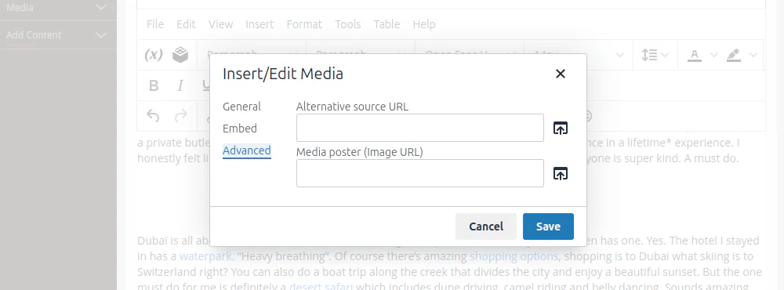The image size is (784, 290).
Task: Follow the desert safari link
Action: [321, 286]
